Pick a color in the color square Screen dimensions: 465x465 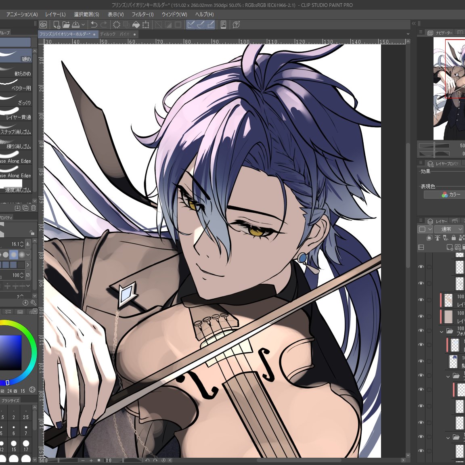pyautogui.click(x=10, y=352)
